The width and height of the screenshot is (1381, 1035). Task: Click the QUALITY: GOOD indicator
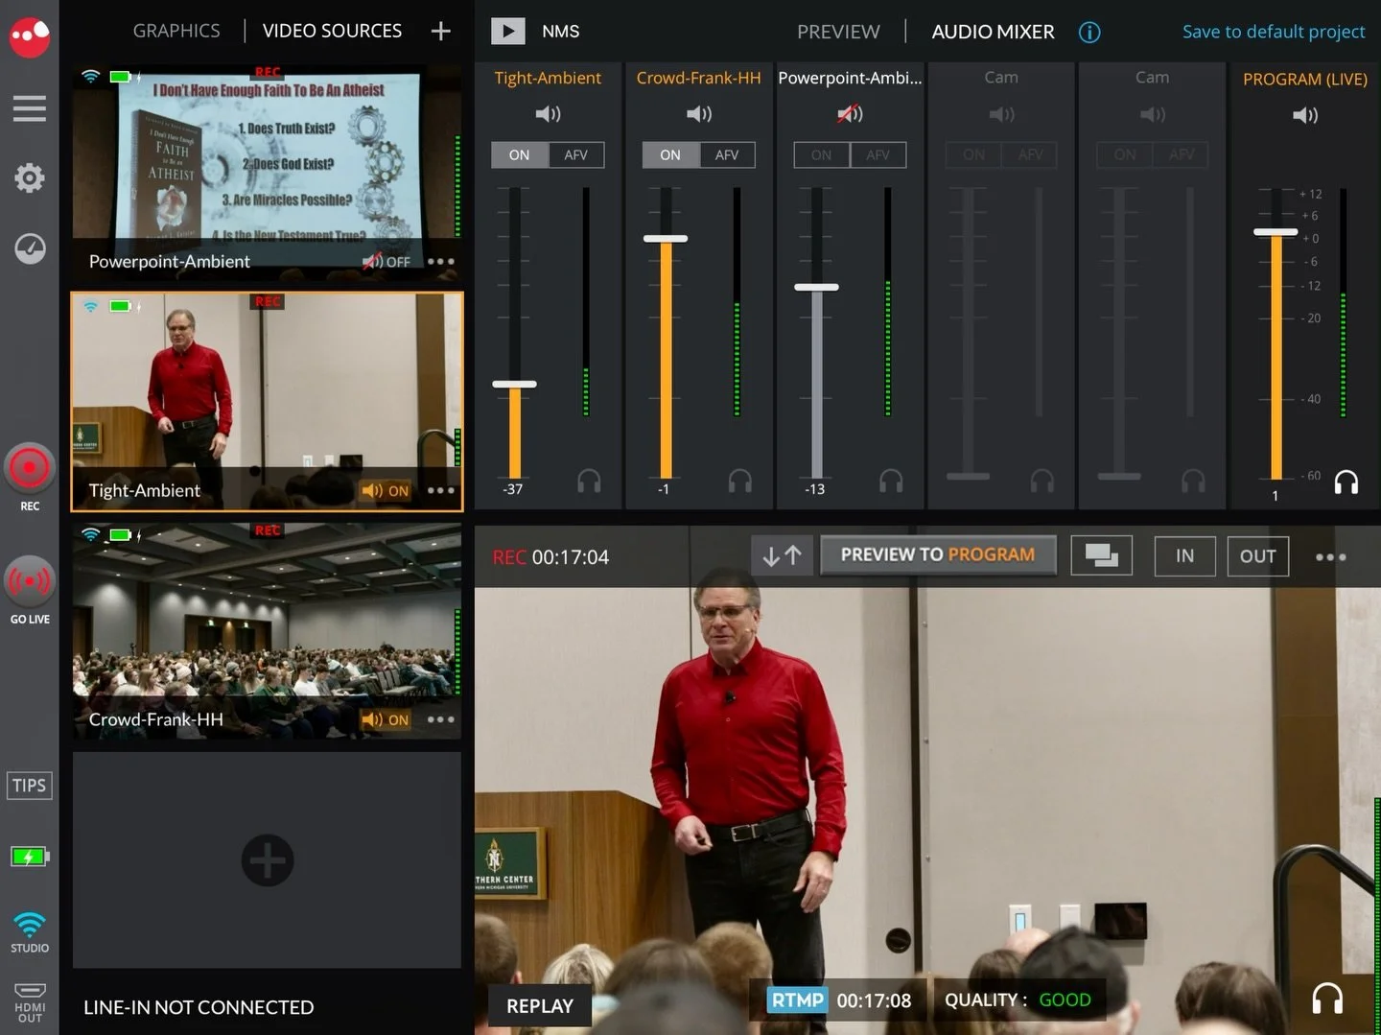pos(1018,1000)
